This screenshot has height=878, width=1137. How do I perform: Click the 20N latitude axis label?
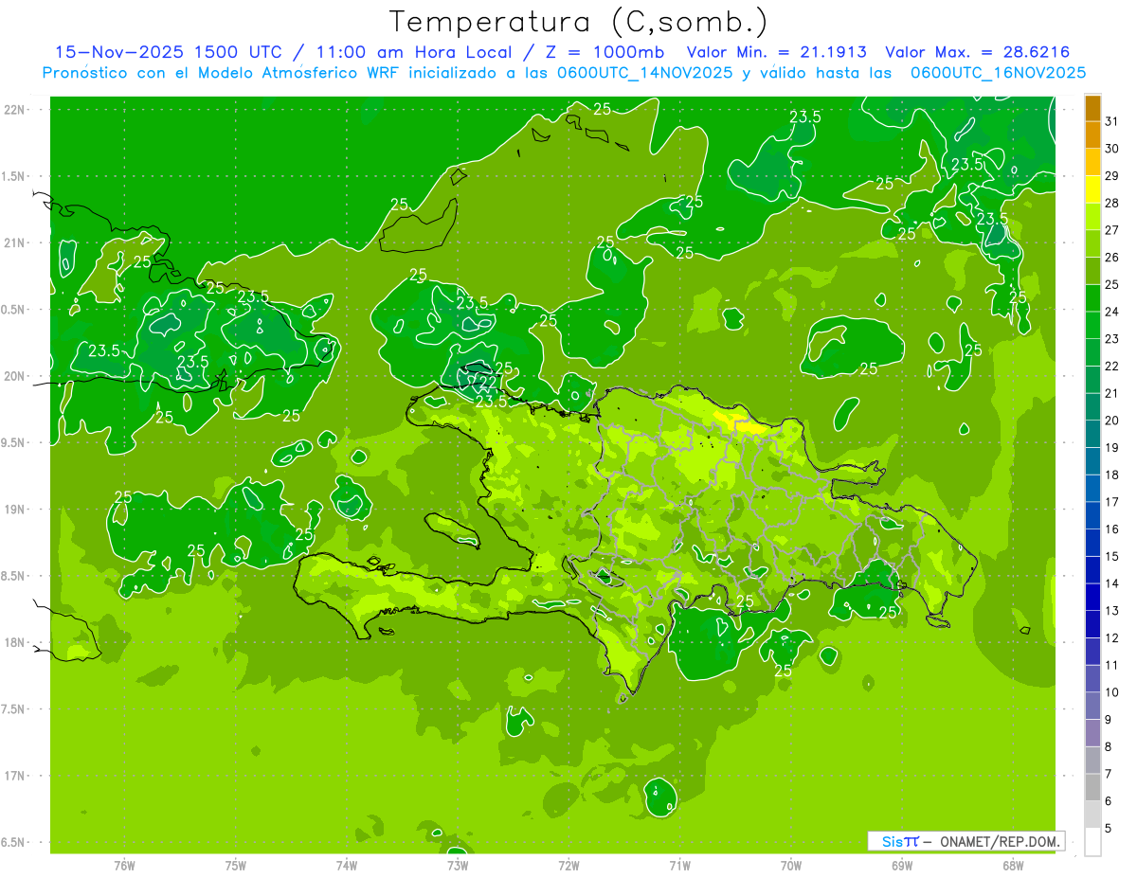(x=15, y=376)
